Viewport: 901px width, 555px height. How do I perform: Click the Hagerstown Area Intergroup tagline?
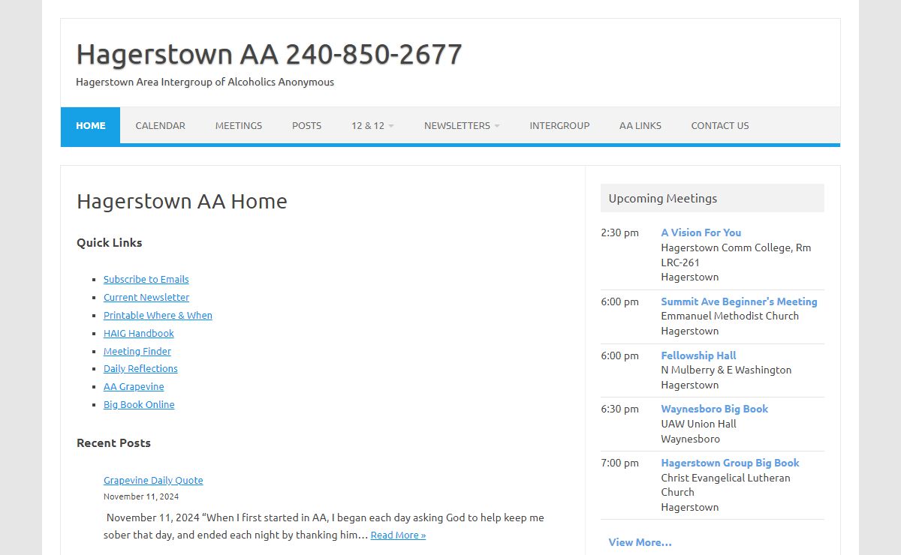(x=205, y=82)
